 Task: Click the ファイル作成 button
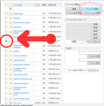pyautogui.click(x=94, y=63)
